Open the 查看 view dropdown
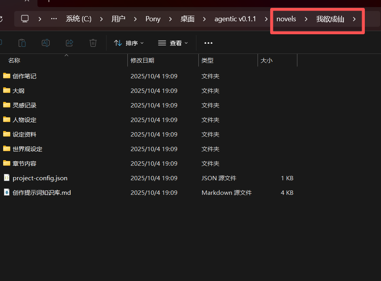Image resolution: width=381 pixels, height=281 pixels. pyautogui.click(x=173, y=43)
